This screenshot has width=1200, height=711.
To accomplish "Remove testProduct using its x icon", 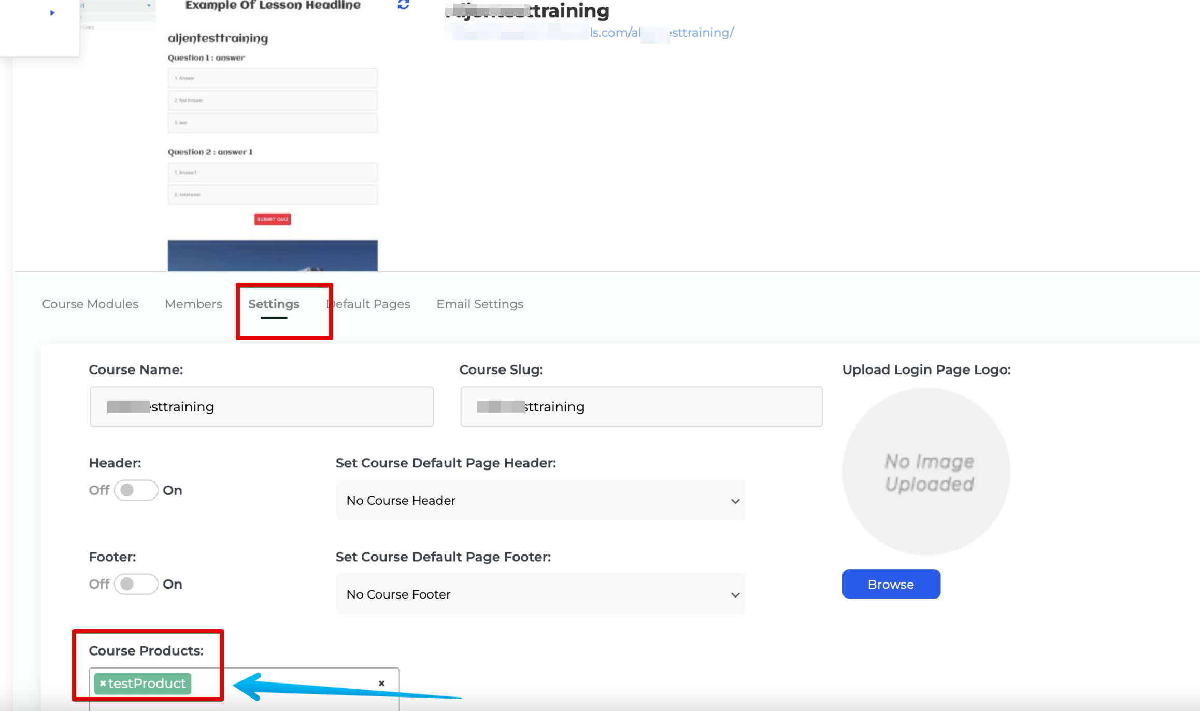I will point(103,683).
